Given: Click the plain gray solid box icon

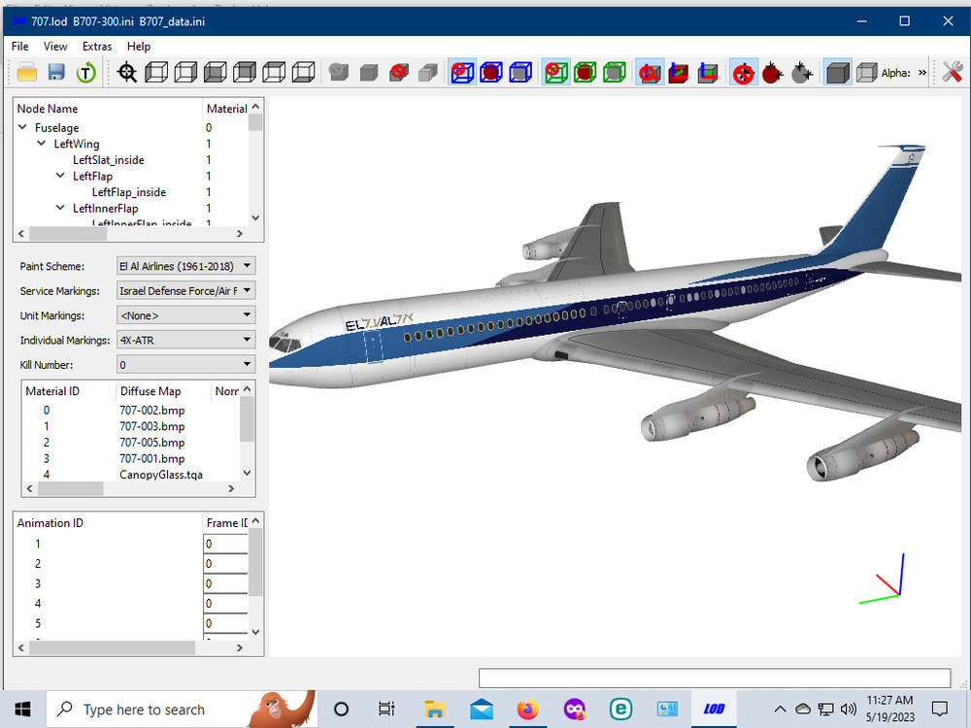Looking at the screenshot, I should 369,73.
